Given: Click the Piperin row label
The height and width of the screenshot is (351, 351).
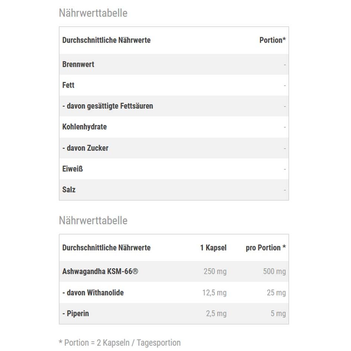Looking at the screenshot, I should 75,313.
